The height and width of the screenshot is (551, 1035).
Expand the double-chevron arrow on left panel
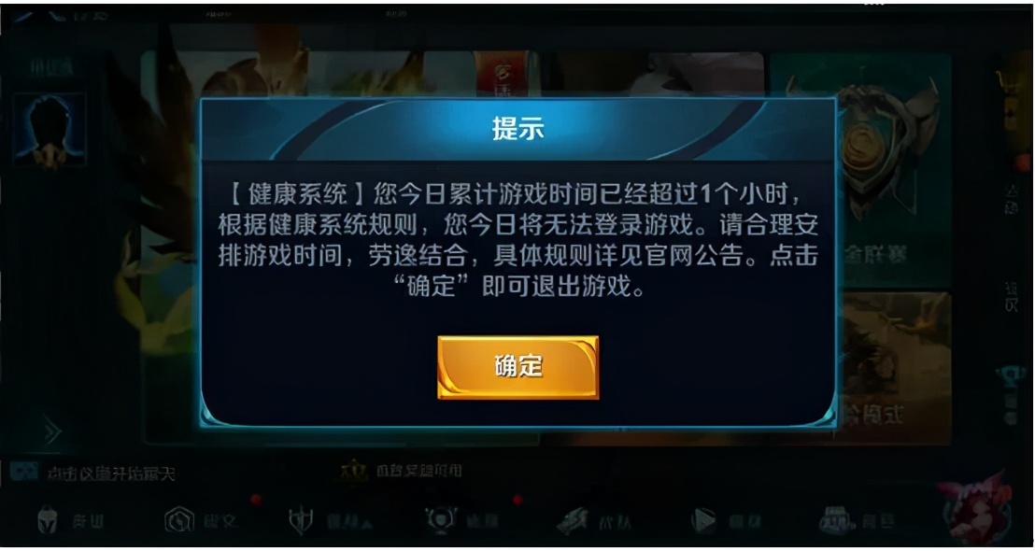pyautogui.click(x=51, y=433)
